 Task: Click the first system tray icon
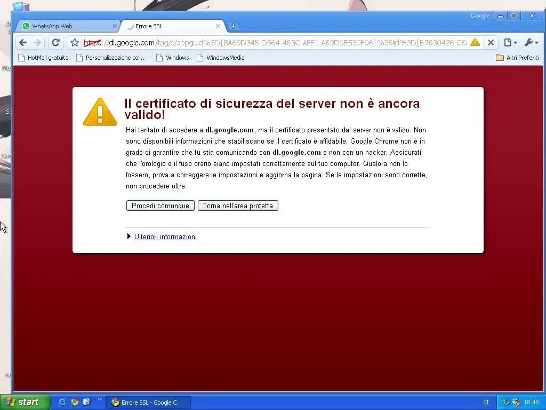[505, 402]
